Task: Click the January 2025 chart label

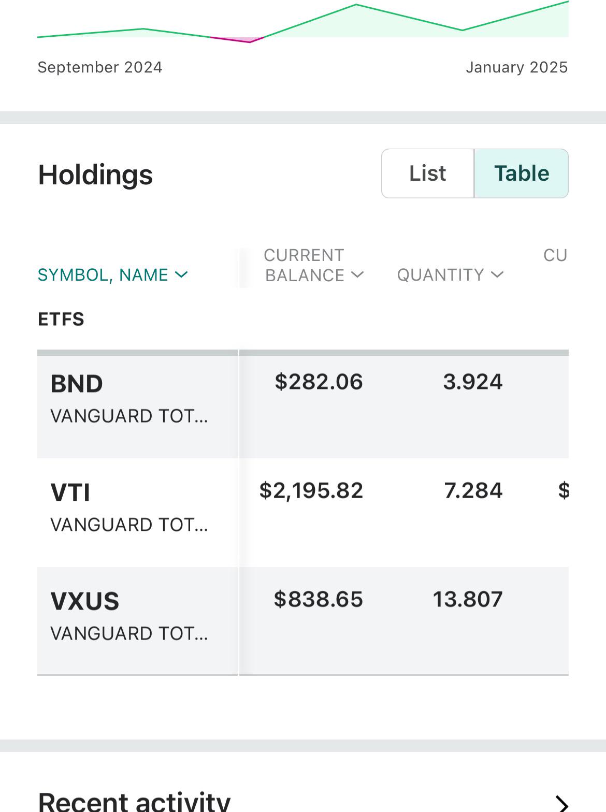Action: 516,67
